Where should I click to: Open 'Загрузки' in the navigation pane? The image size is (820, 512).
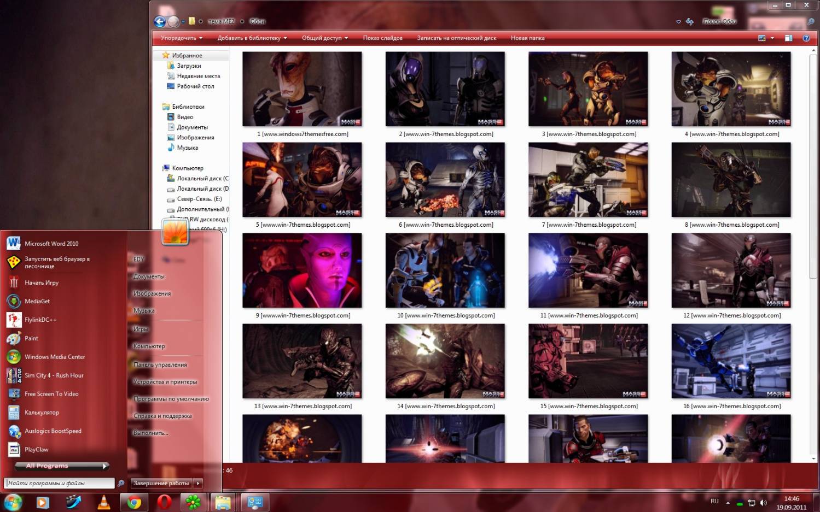coord(189,66)
